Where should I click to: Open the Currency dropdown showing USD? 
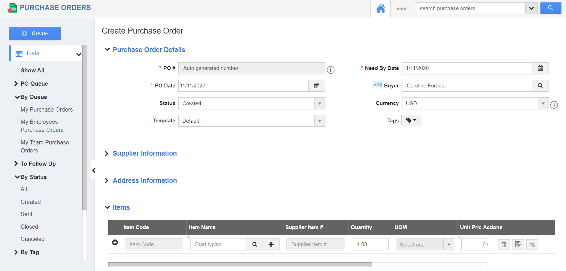[475, 104]
